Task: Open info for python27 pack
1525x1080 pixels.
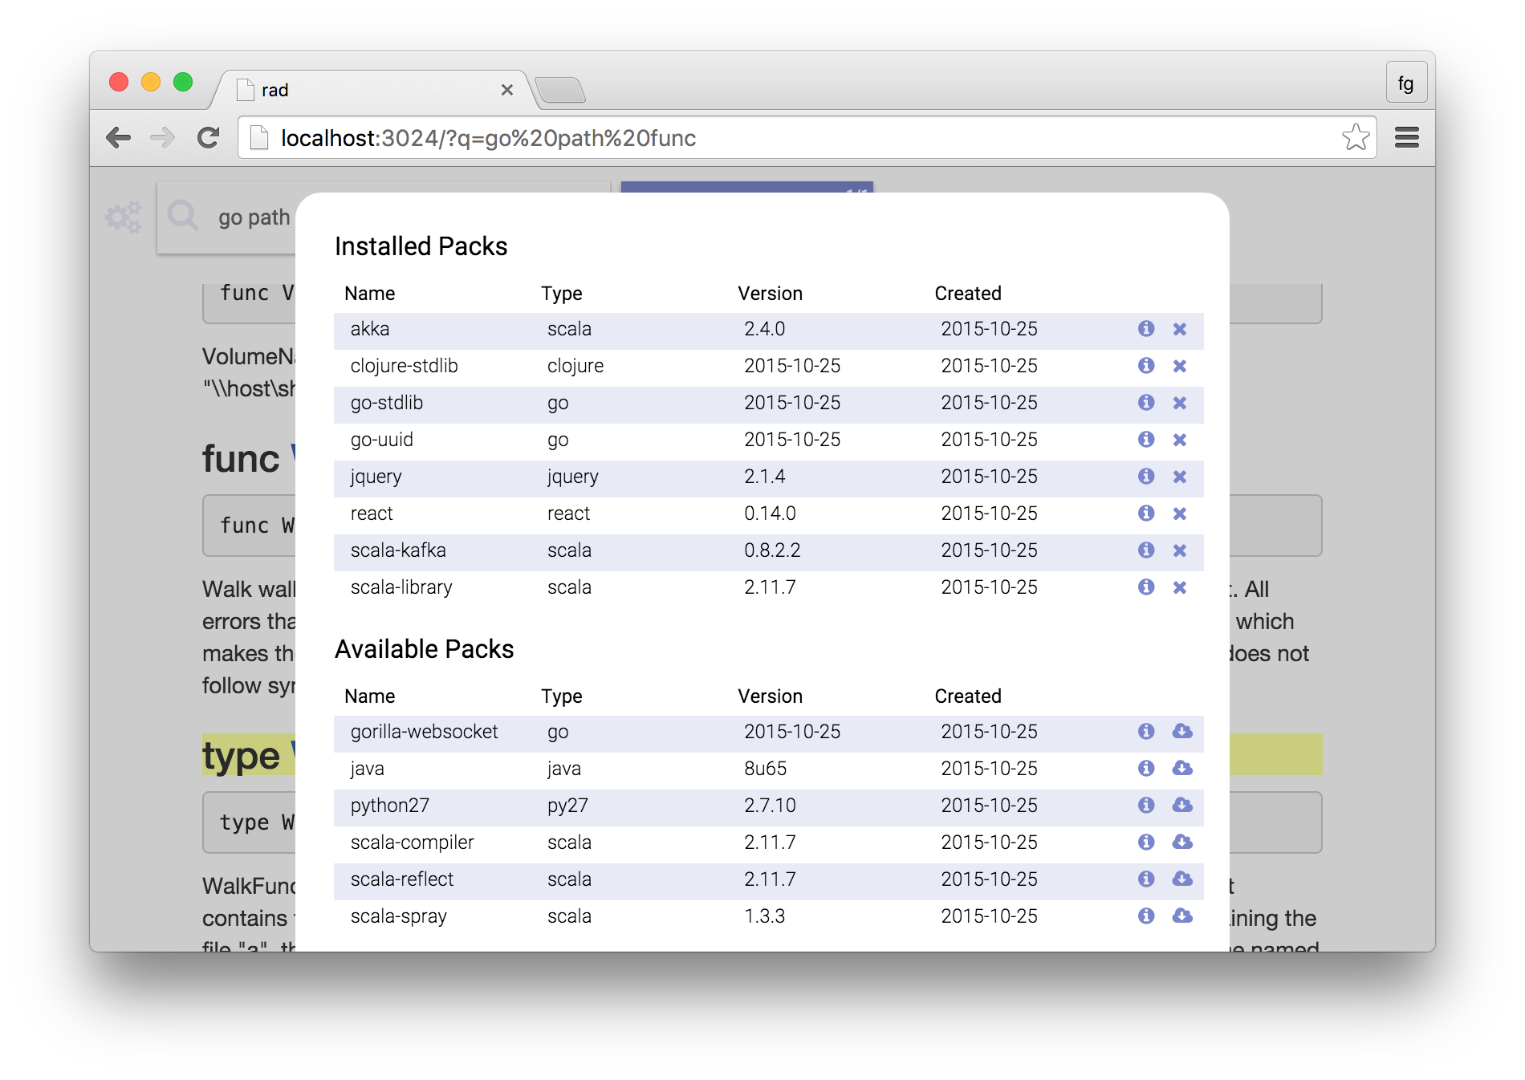Action: click(1145, 806)
